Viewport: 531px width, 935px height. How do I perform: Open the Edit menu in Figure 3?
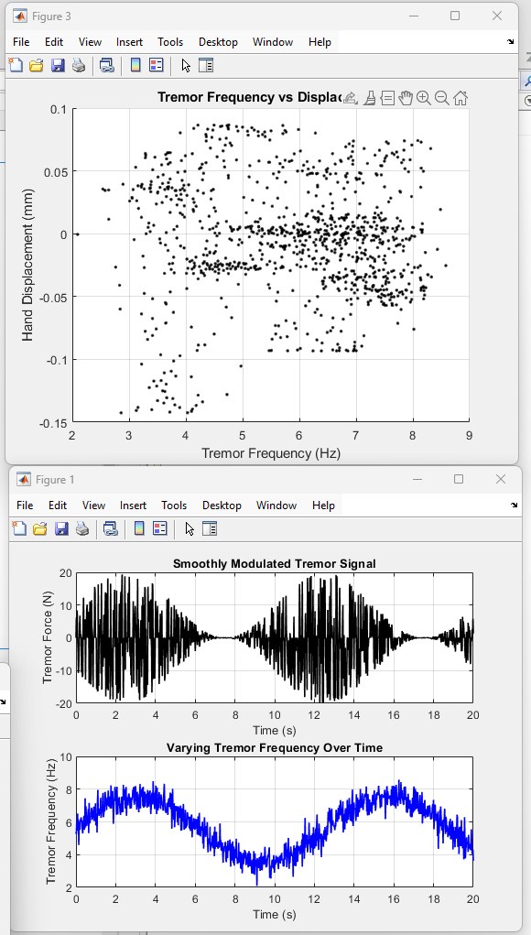pos(54,42)
